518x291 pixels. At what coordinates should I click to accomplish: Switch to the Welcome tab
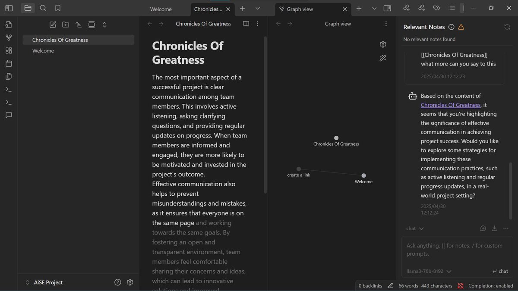point(161,9)
